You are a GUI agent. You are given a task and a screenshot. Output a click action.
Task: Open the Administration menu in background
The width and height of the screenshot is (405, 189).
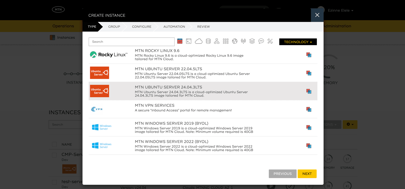coord(337,26)
